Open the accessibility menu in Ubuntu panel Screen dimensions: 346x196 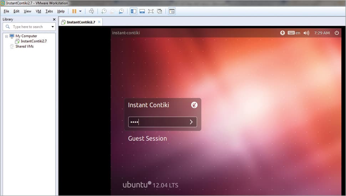point(283,33)
